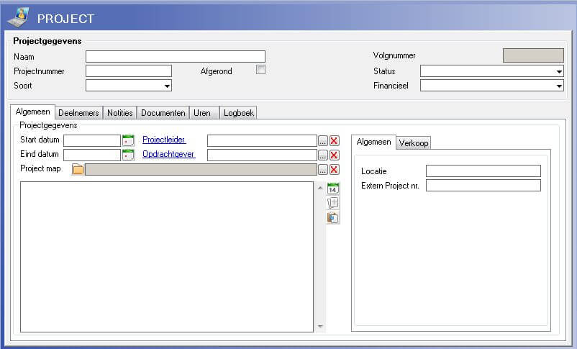577x349 pixels.
Task: Click the Opdrachtgever text field
Action: click(262, 155)
